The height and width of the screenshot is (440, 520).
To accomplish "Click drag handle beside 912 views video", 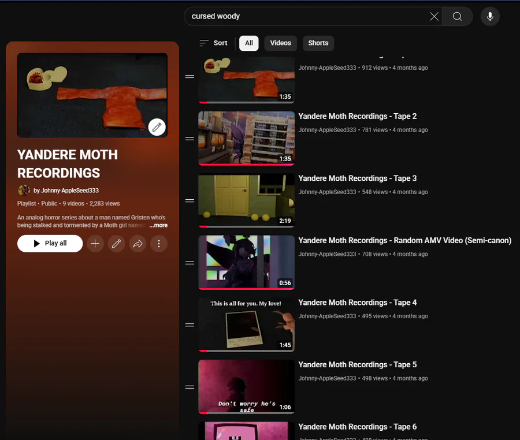I will pos(190,77).
